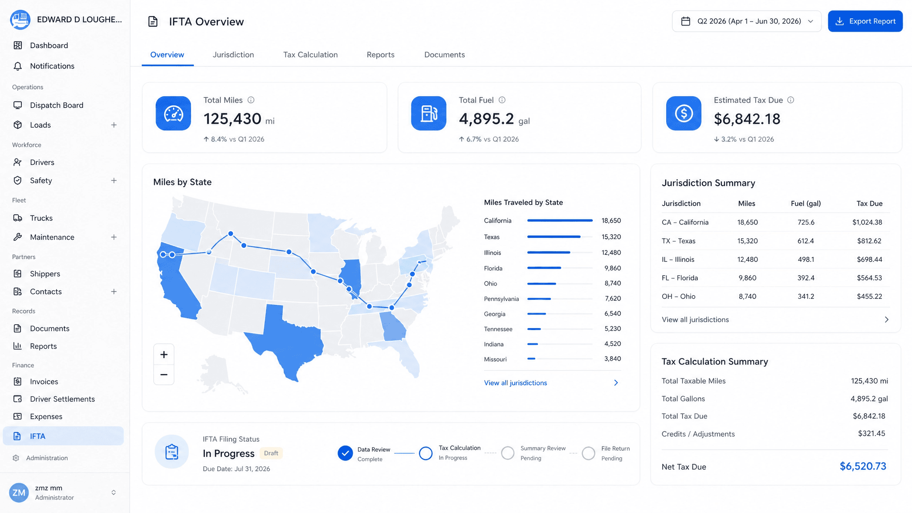Viewport: 912px width, 513px height.
Task: Click the Administration gear icon
Action: click(16, 458)
